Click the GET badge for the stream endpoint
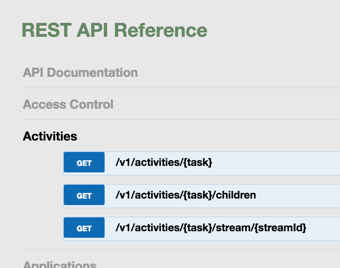The image size is (340, 268). point(84,228)
